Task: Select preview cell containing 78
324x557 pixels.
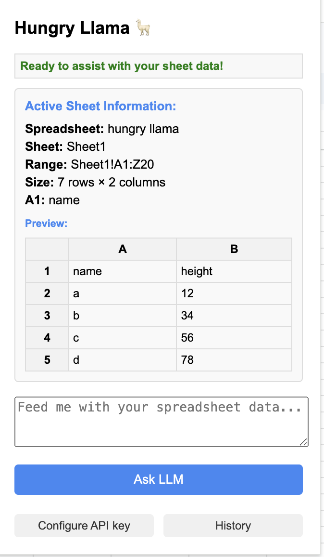Action: [234, 360]
